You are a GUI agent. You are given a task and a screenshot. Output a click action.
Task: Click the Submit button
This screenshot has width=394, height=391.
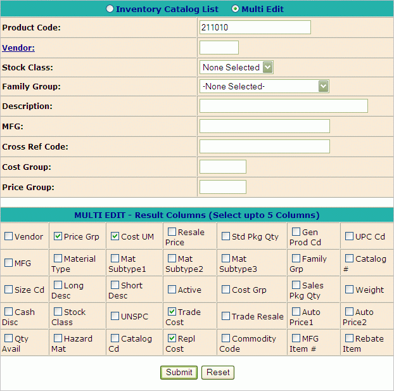click(179, 373)
